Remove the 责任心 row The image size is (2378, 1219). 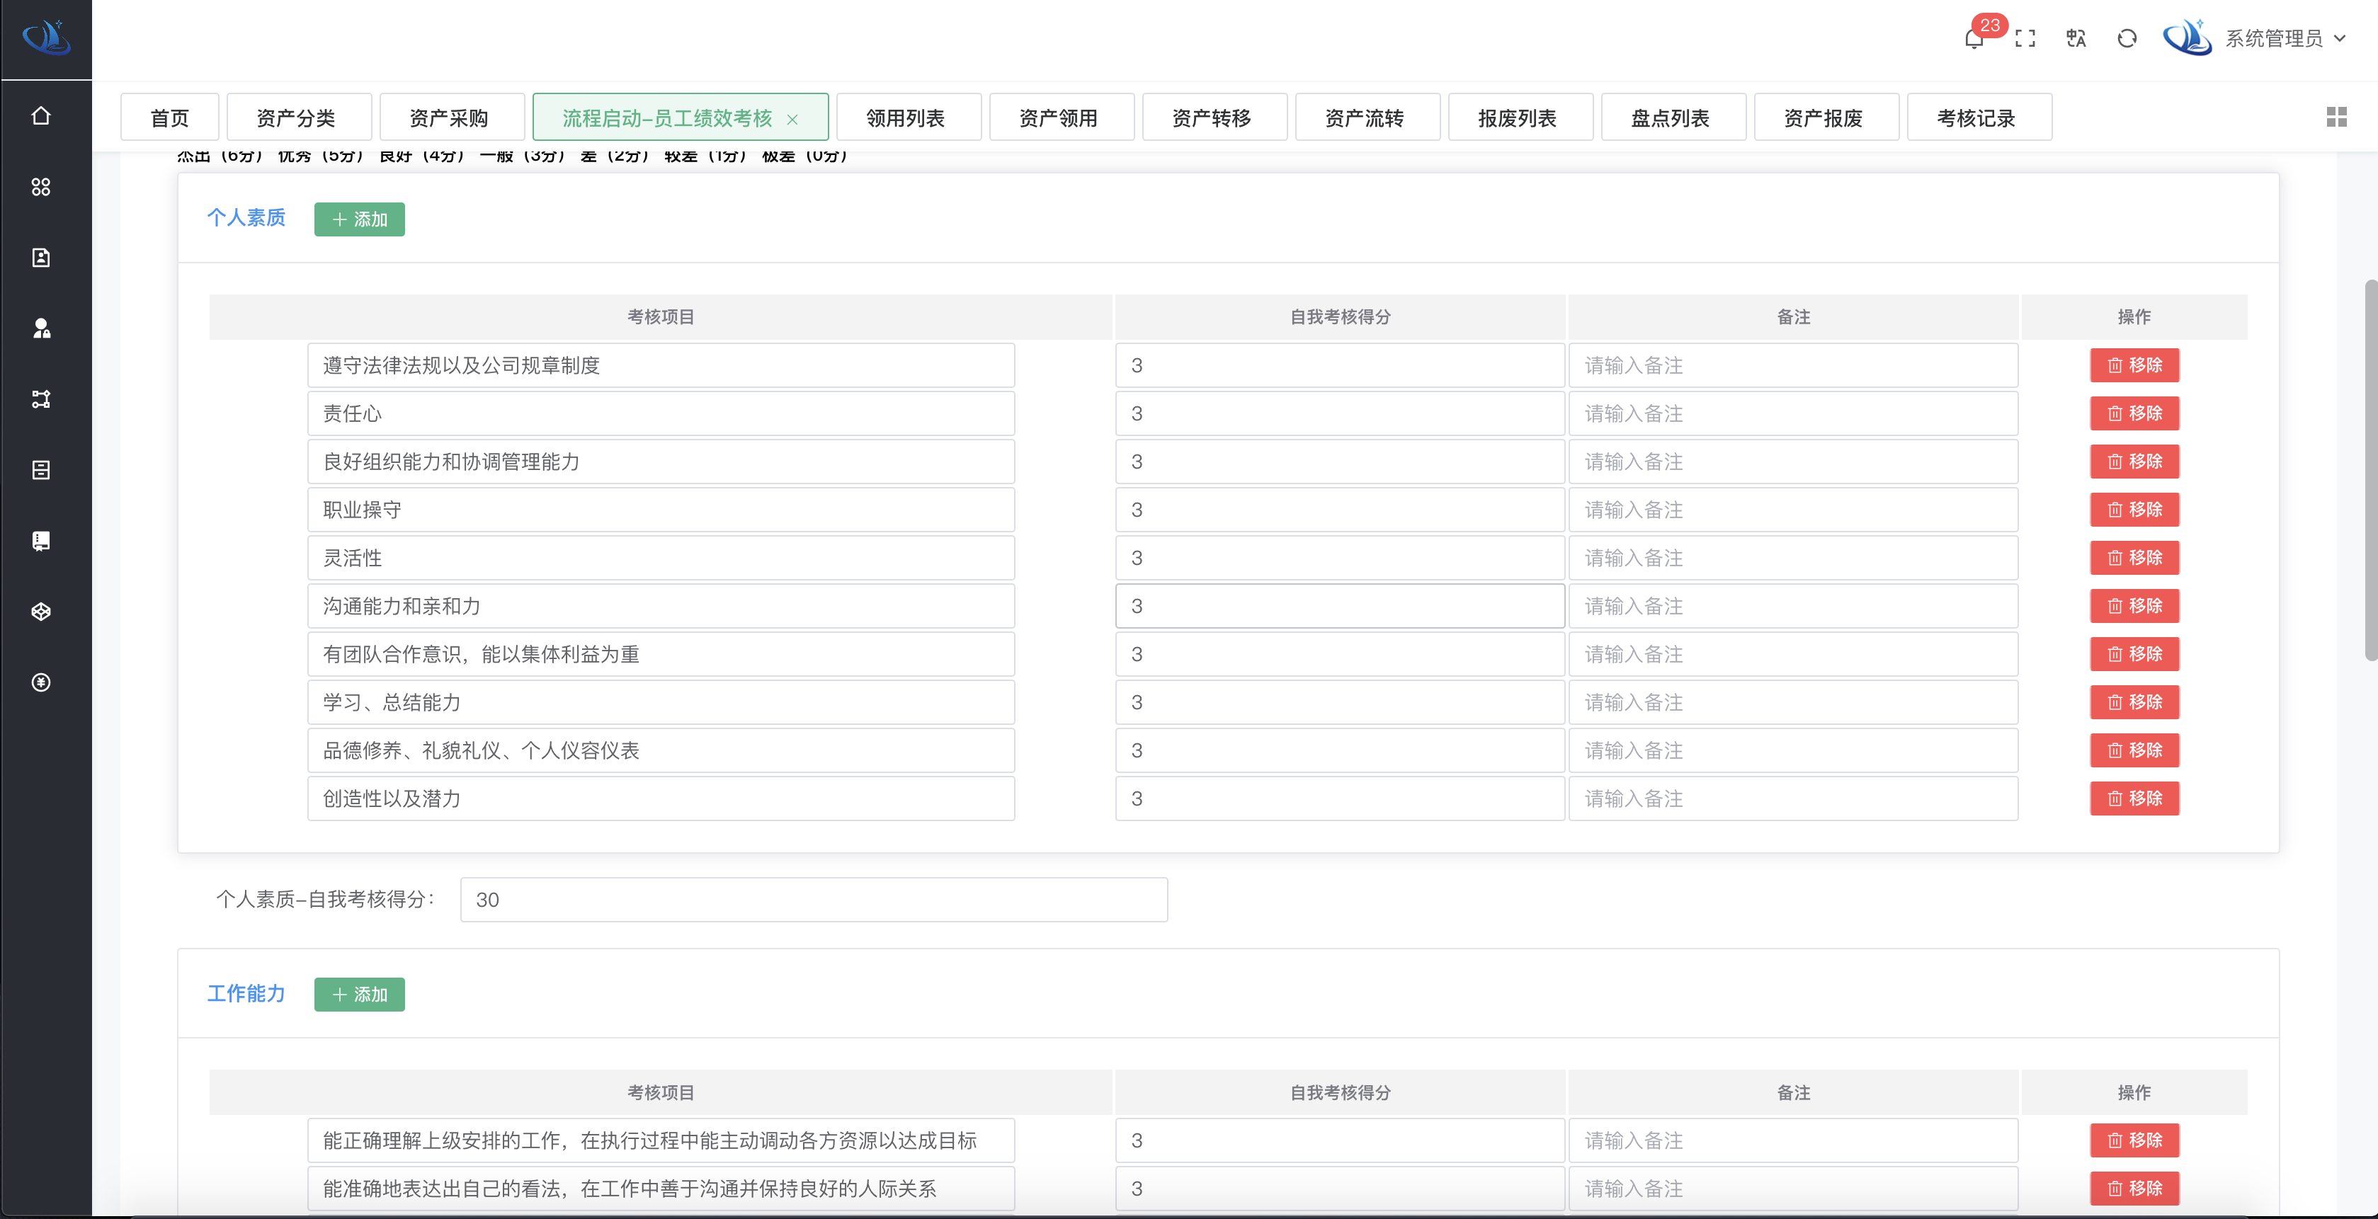[2134, 413]
